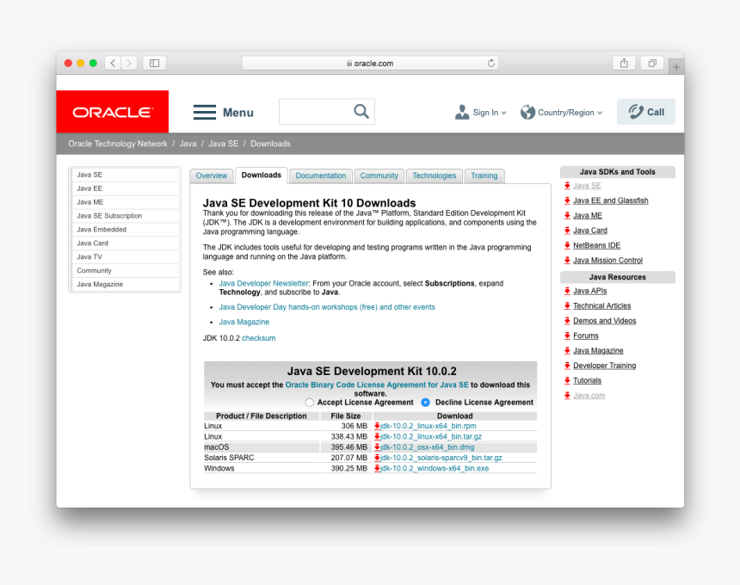Expand the Sign In dropdown
The height and width of the screenshot is (585, 740).
point(481,113)
